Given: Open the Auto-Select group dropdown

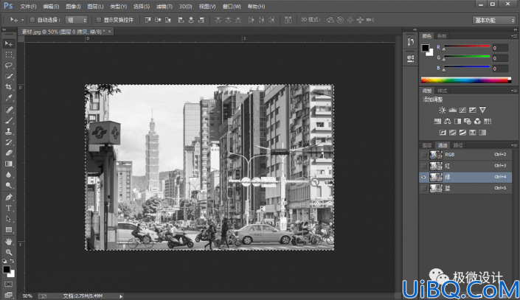Looking at the screenshot, I should pyautogui.click(x=76, y=20).
